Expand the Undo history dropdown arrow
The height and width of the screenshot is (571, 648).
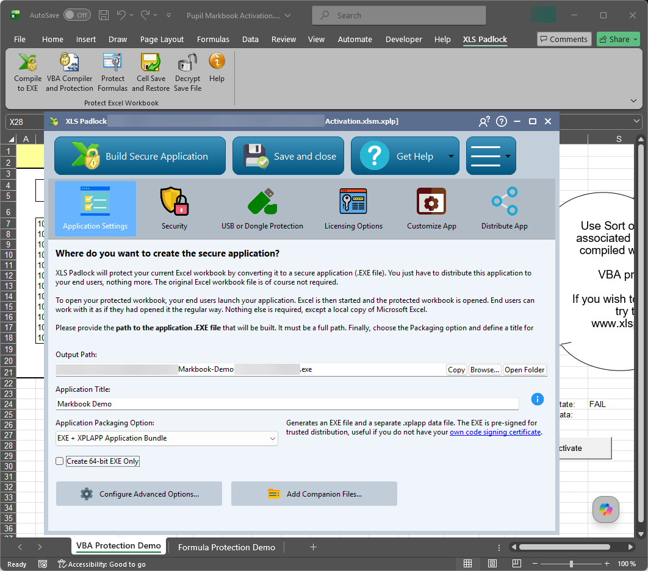click(x=131, y=15)
